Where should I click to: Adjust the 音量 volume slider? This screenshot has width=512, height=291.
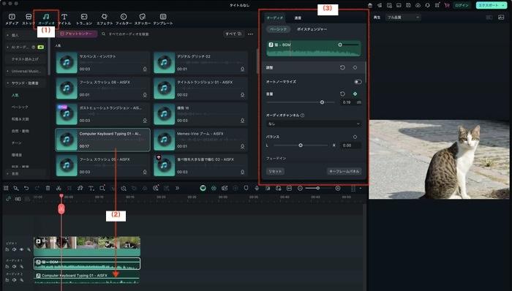[322, 102]
